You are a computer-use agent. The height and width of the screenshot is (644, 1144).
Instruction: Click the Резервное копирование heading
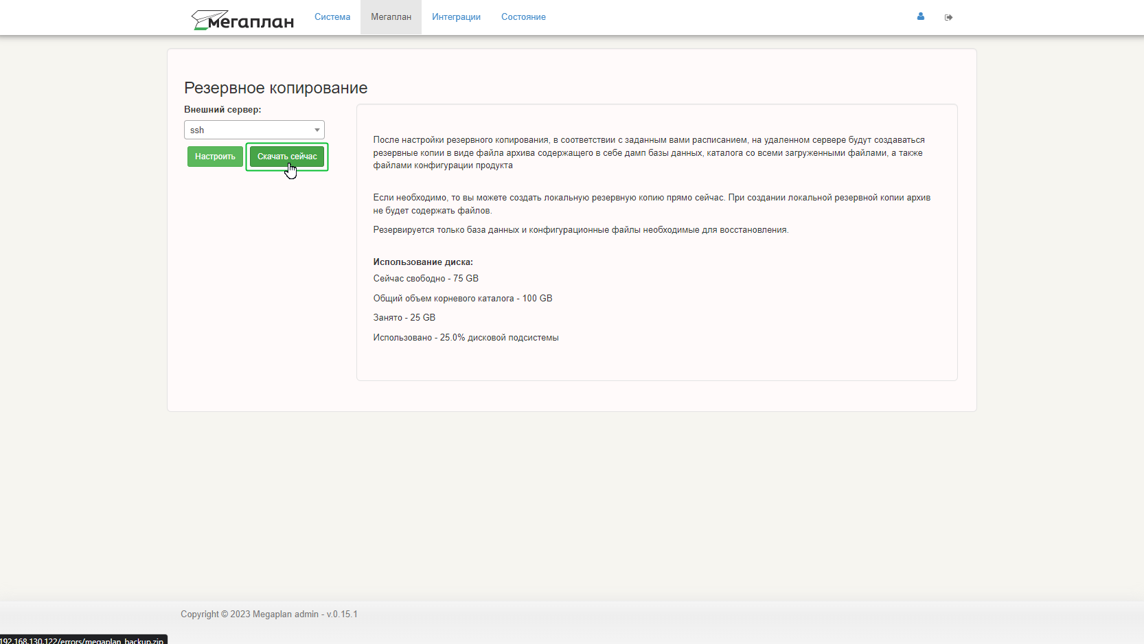pyautogui.click(x=275, y=88)
